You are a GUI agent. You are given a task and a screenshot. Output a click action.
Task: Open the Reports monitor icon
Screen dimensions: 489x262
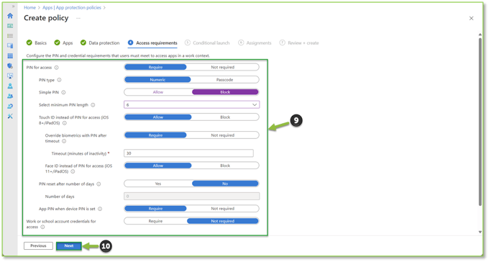tap(10, 76)
